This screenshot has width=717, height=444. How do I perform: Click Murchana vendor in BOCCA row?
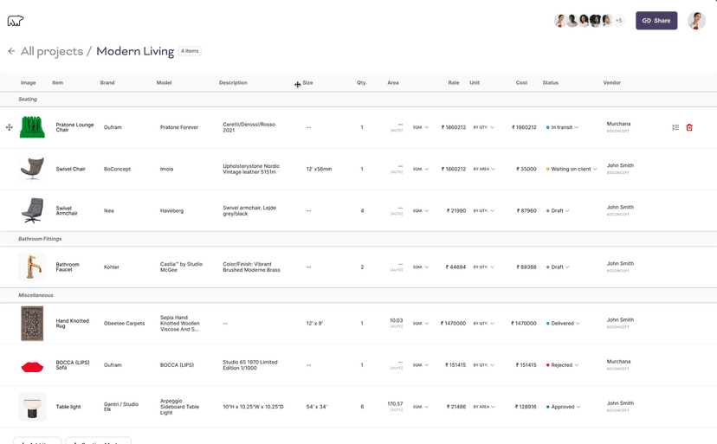coord(618,362)
